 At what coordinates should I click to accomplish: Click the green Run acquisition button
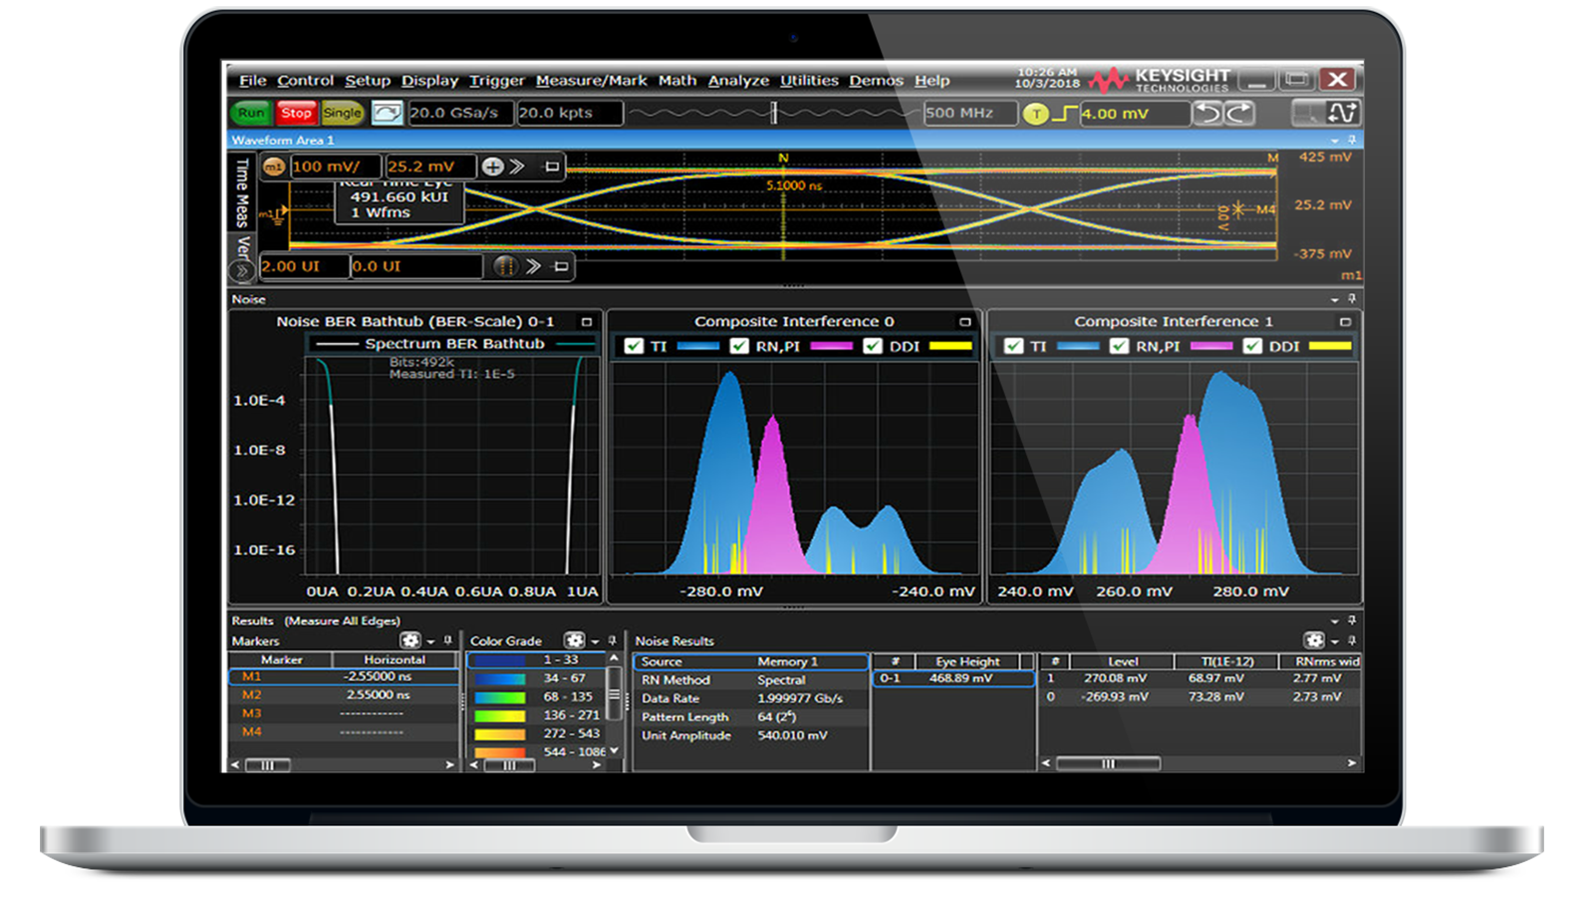pos(251,114)
